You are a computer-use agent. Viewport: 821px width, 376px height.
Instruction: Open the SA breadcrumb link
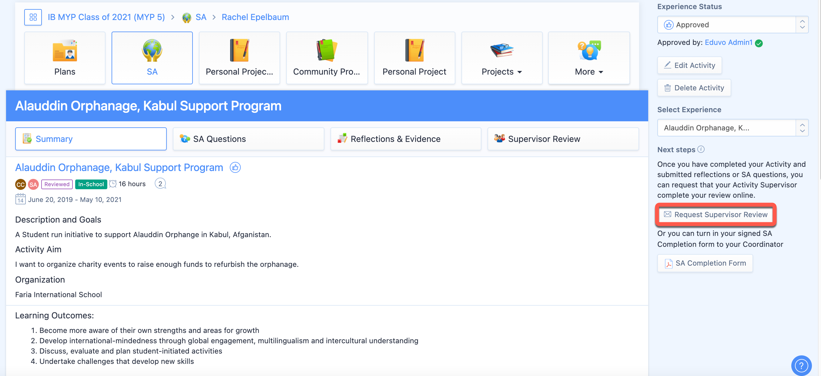point(201,17)
